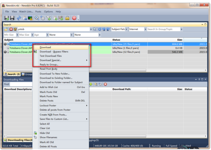Viewport: 211px width, 150px height.
Task: Click the folder icon in the Search bar
Action: pyautogui.click(x=6, y=29)
